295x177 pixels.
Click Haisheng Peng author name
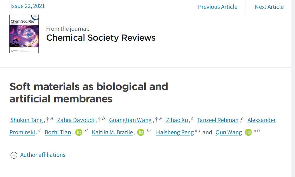click(175, 132)
